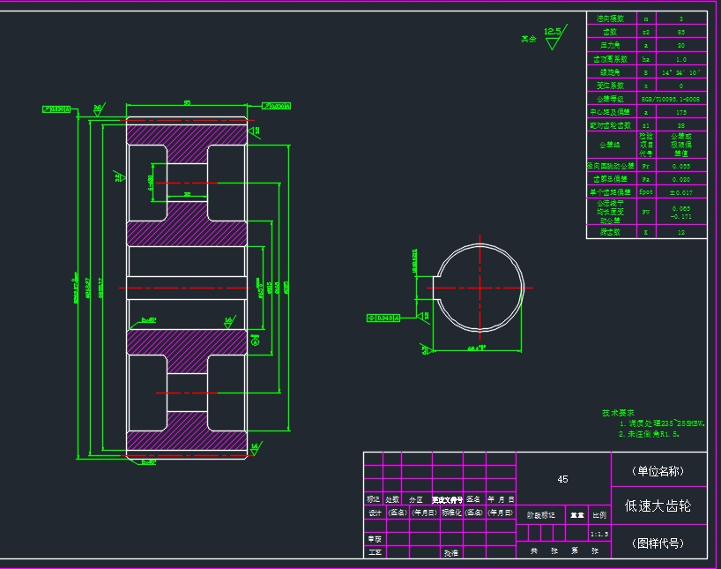Click the pressure angle value 20

681,45
